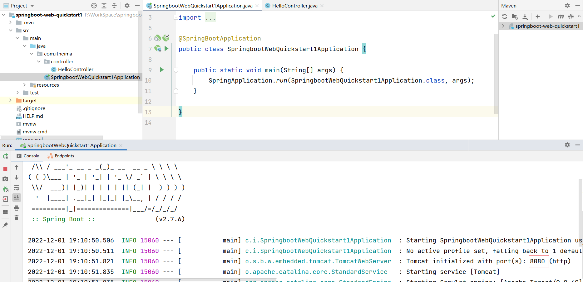This screenshot has height=282, width=583.
Task: Rerun the application in Run panel
Action: (x=5, y=156)
